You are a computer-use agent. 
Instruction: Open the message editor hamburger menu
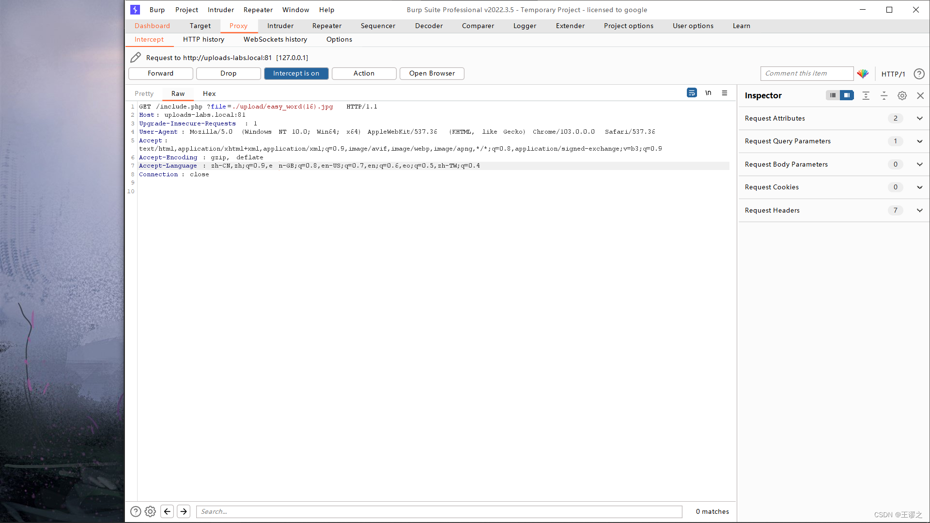click(725, 93)
